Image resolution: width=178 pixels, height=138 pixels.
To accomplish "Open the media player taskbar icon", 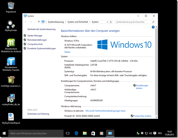I will (x=101, y=133).
